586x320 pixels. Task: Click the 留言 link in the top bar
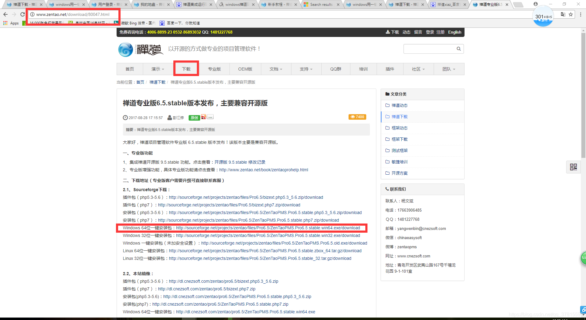point(418,32)
